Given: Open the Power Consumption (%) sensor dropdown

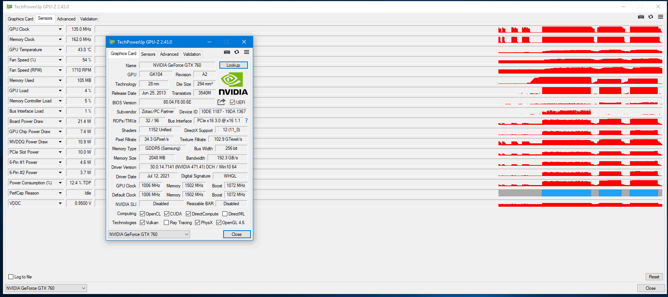Looking at the screenshot, I should pos(60,183).
